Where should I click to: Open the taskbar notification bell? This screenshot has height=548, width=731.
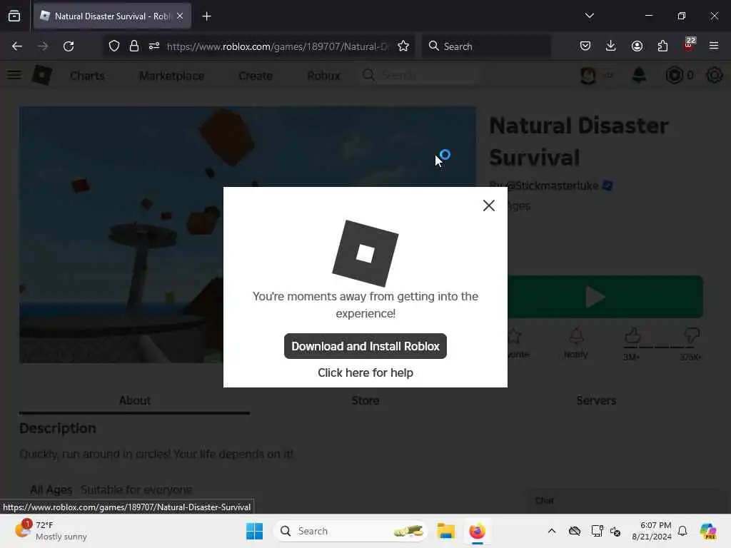[682, 531]
